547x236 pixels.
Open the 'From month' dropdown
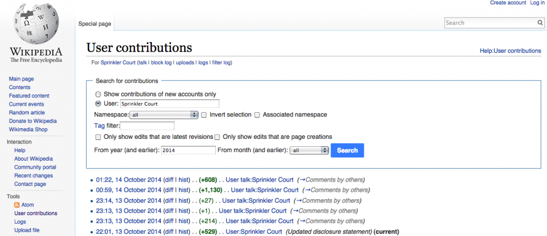click(309, 151)
